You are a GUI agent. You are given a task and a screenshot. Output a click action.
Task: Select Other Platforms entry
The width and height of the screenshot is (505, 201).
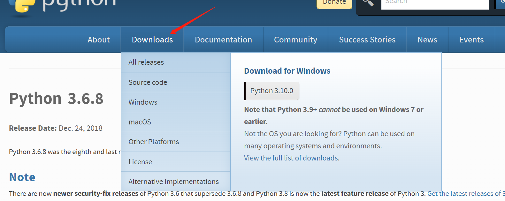(x=154, y=142)
